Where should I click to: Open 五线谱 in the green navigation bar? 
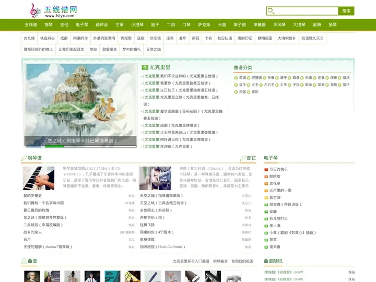click(31, 25)
